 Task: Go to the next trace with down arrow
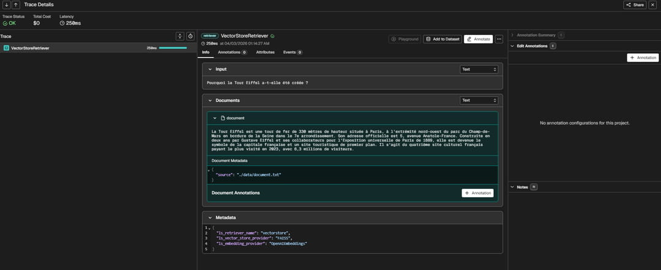tap(6, 5)
